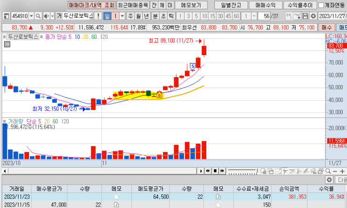
Task: Switch to 주 weekly period
Action: click(x=131, y=16)
